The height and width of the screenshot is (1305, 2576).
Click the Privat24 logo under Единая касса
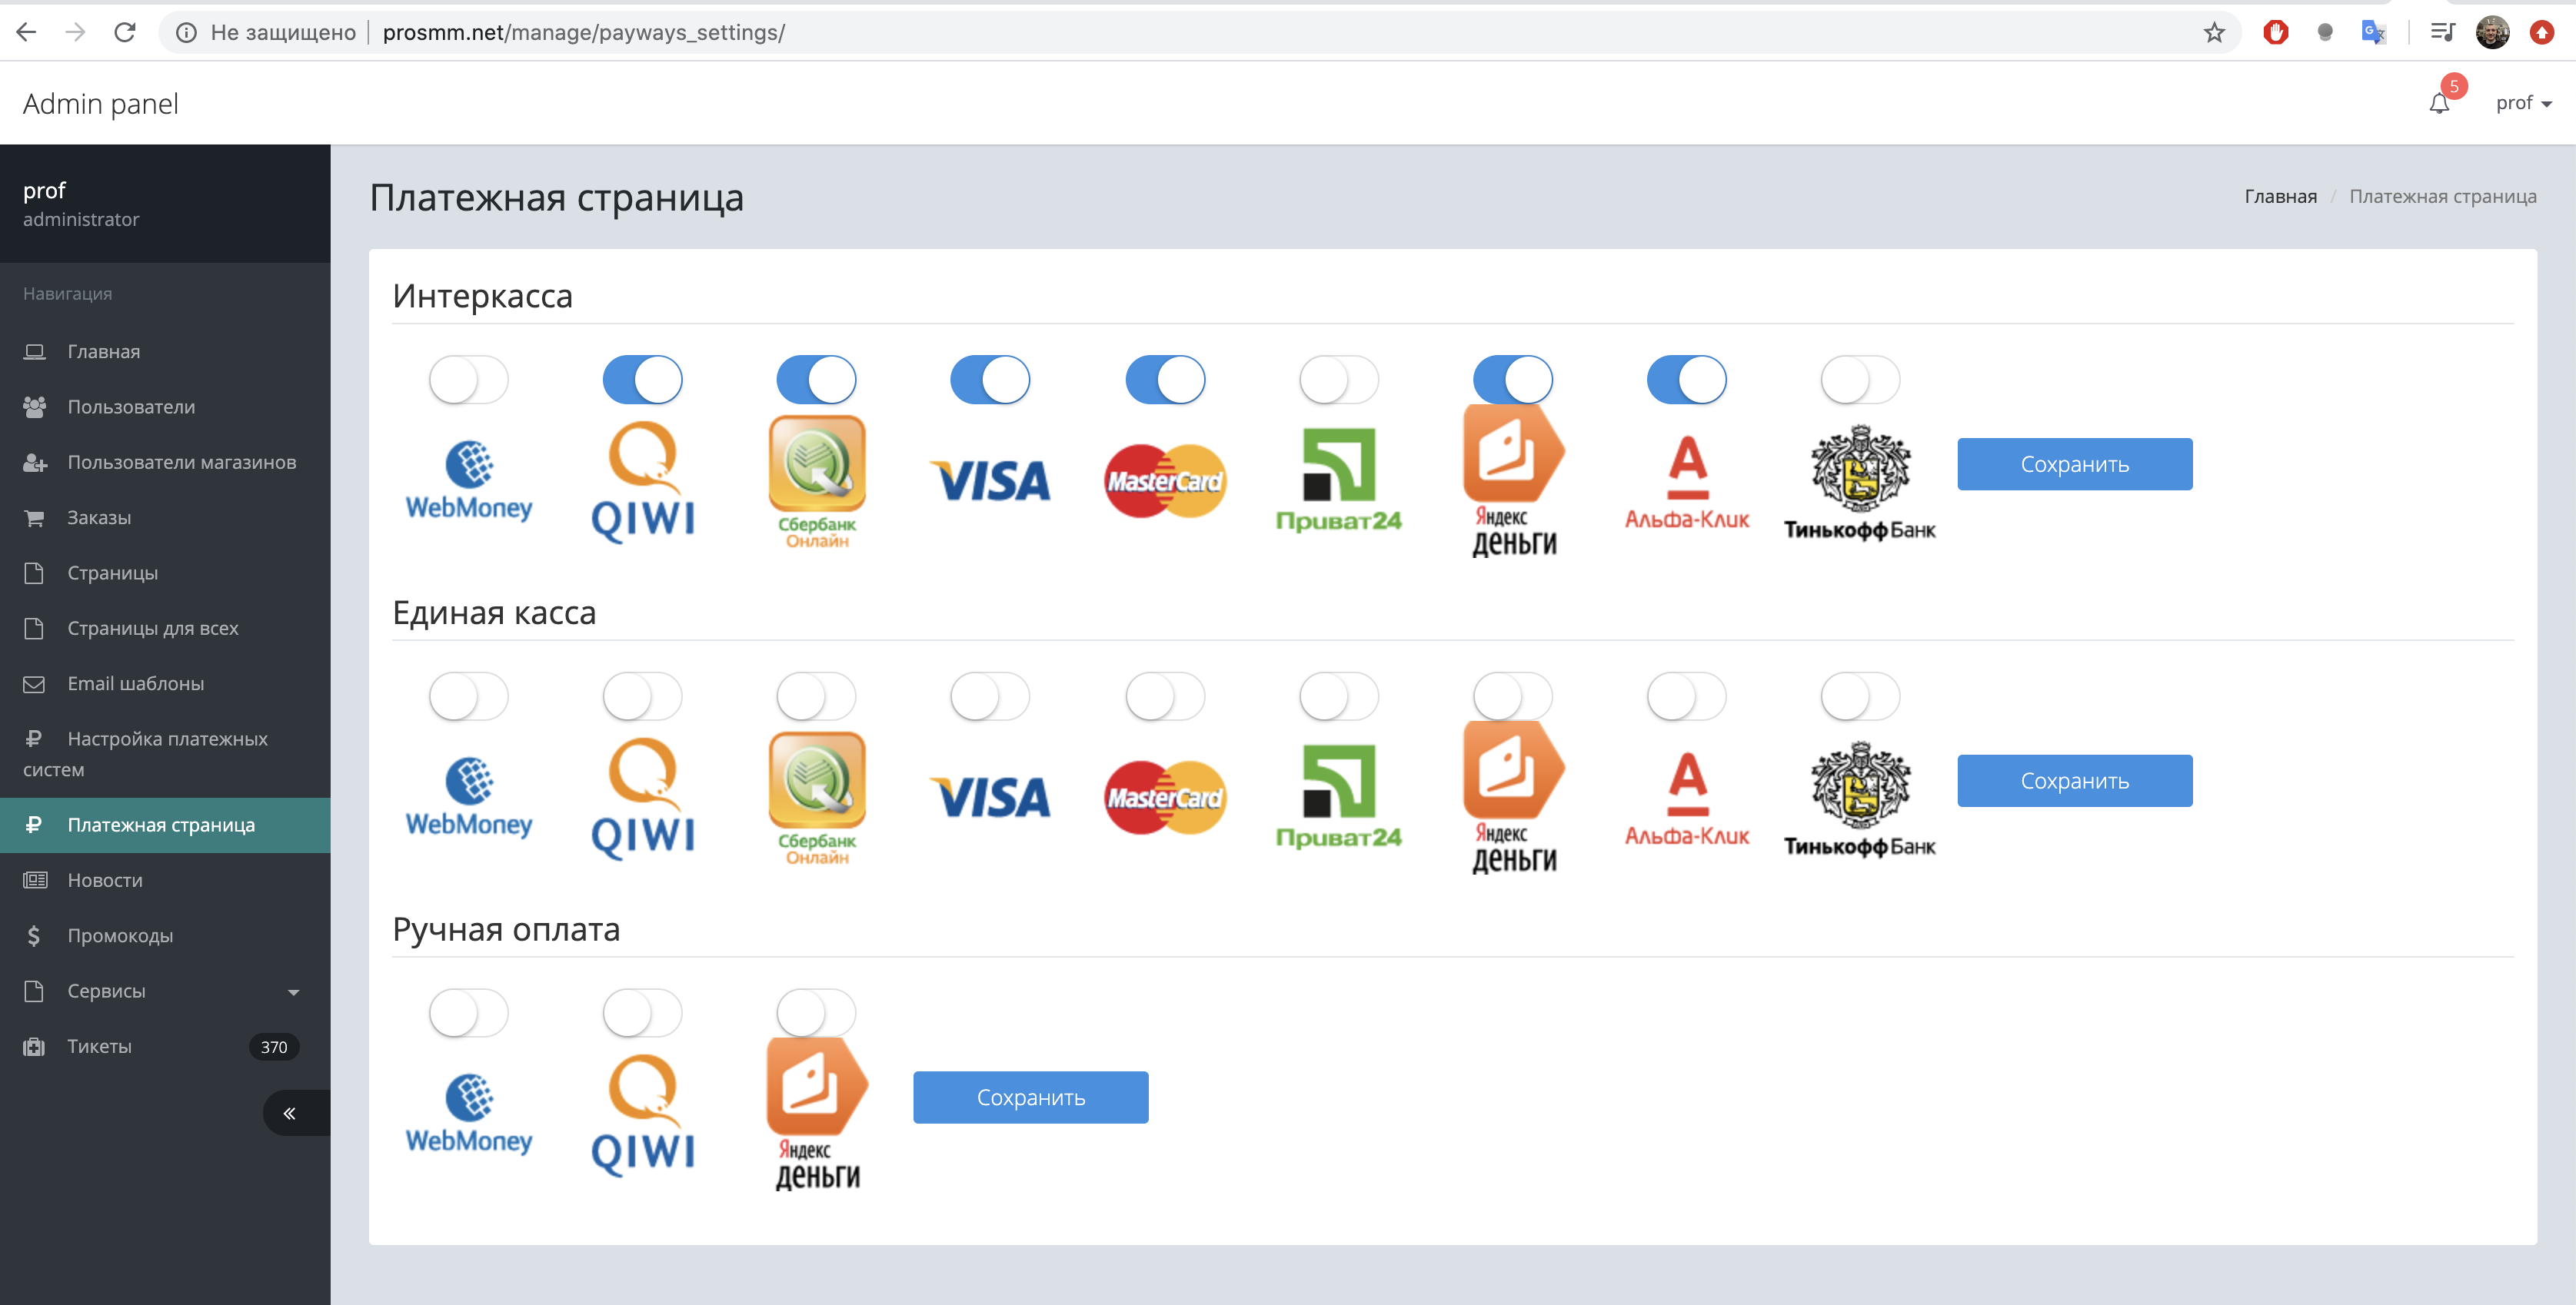pos(1338,798)
